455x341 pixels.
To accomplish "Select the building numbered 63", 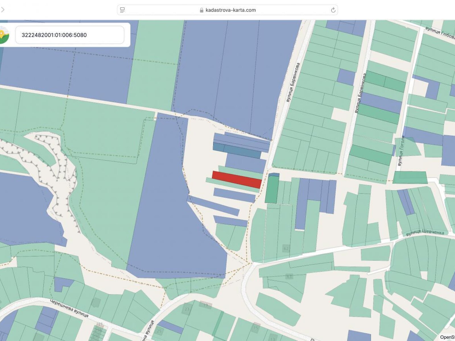I will point(289,276).
